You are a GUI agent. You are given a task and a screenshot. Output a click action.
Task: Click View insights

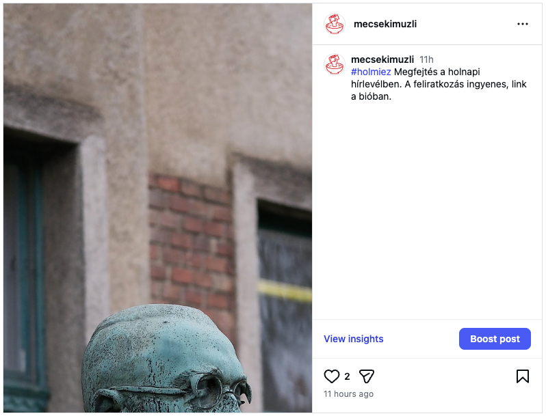(x=354, y=339)
